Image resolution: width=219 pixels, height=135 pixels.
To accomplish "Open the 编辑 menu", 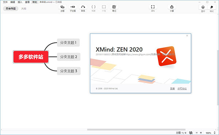I will 12,2.
